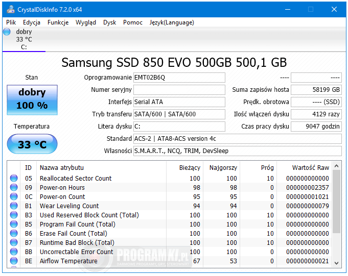Click the Litera dysku field showing C:
This screenshot has height=276, width=348.
pyautogui.click(x=179, y=126)
